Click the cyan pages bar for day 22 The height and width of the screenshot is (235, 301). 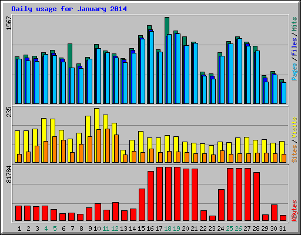[205, 90]
